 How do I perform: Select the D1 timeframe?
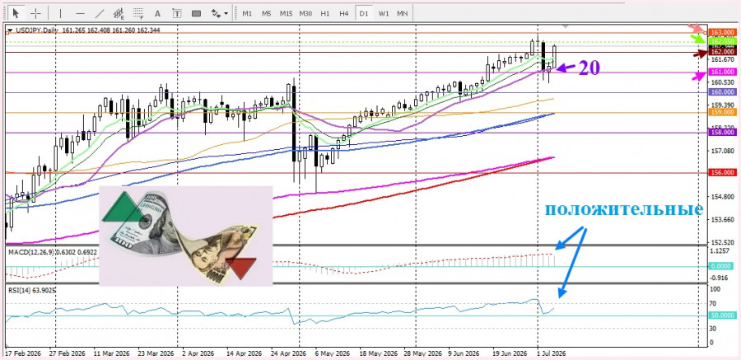(363, 13)
